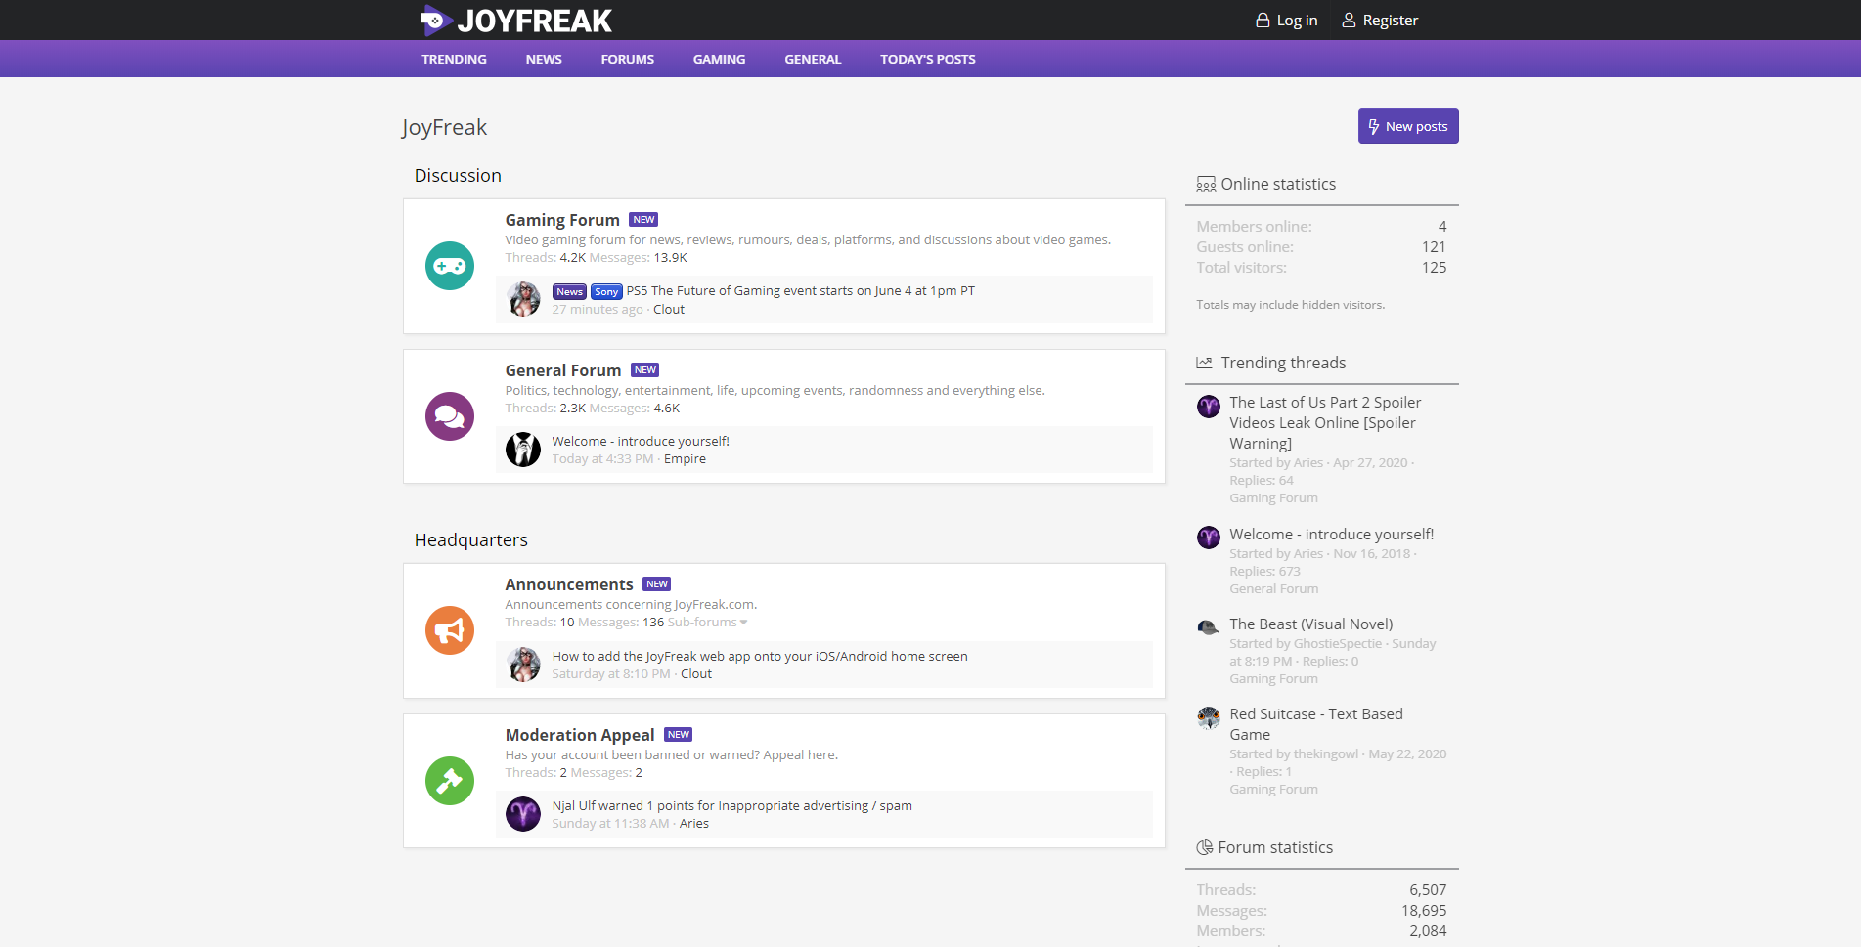Open the Announcements forum title link
This screenshot has width=1861, height=947.
(x=569, y=584)
